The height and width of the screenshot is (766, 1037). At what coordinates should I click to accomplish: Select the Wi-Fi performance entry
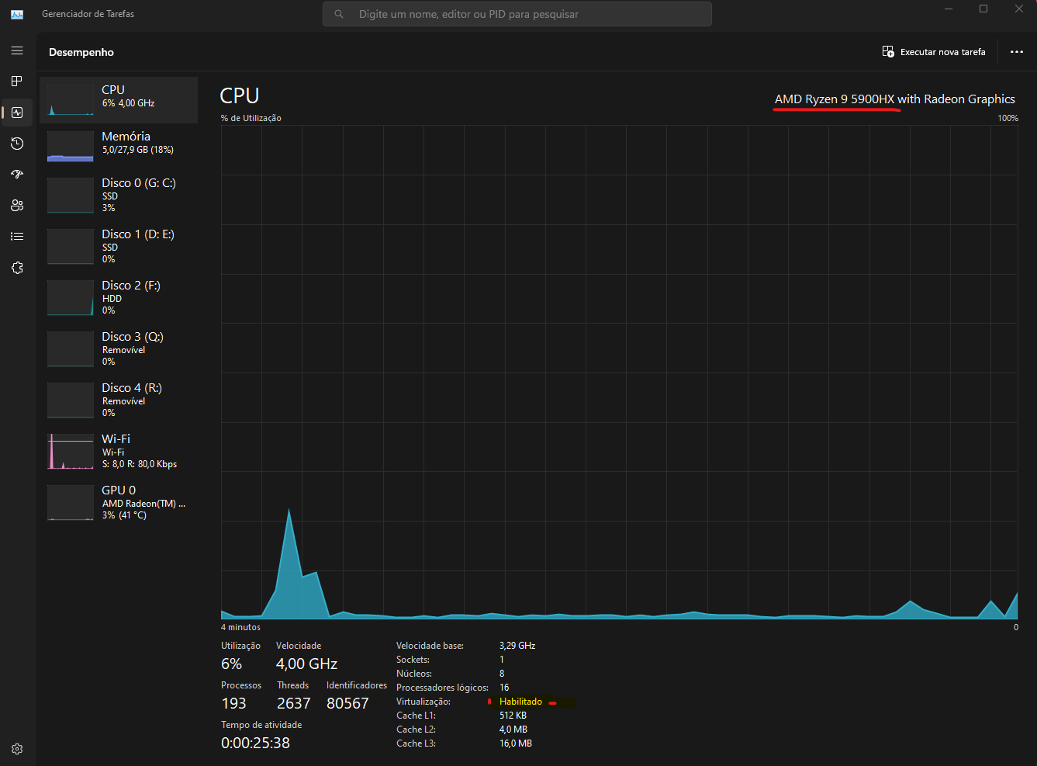(119, 451)
